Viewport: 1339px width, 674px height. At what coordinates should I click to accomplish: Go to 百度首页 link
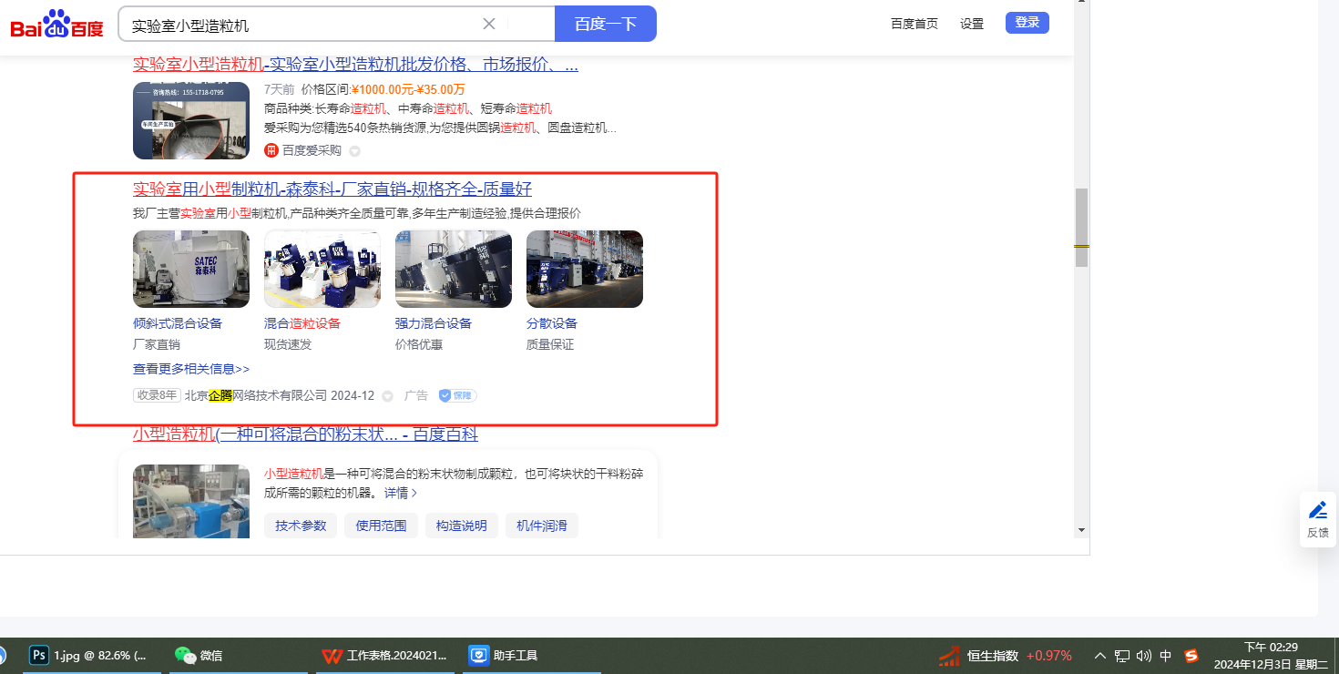pyautogui.click(x=915, y=24)
